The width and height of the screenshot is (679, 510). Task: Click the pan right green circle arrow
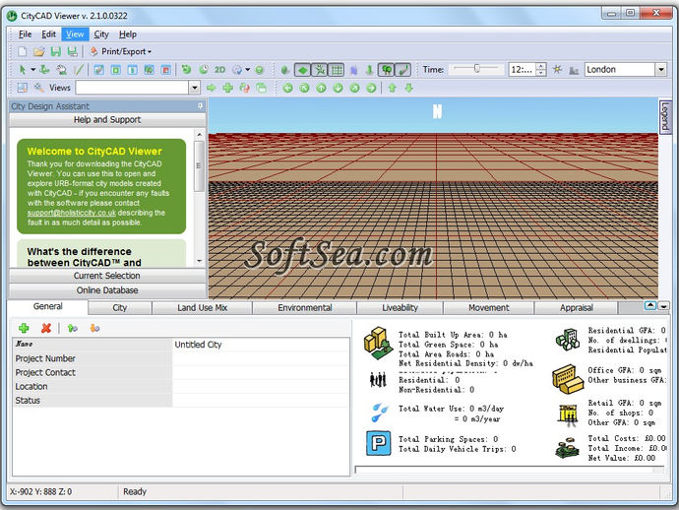371,88
